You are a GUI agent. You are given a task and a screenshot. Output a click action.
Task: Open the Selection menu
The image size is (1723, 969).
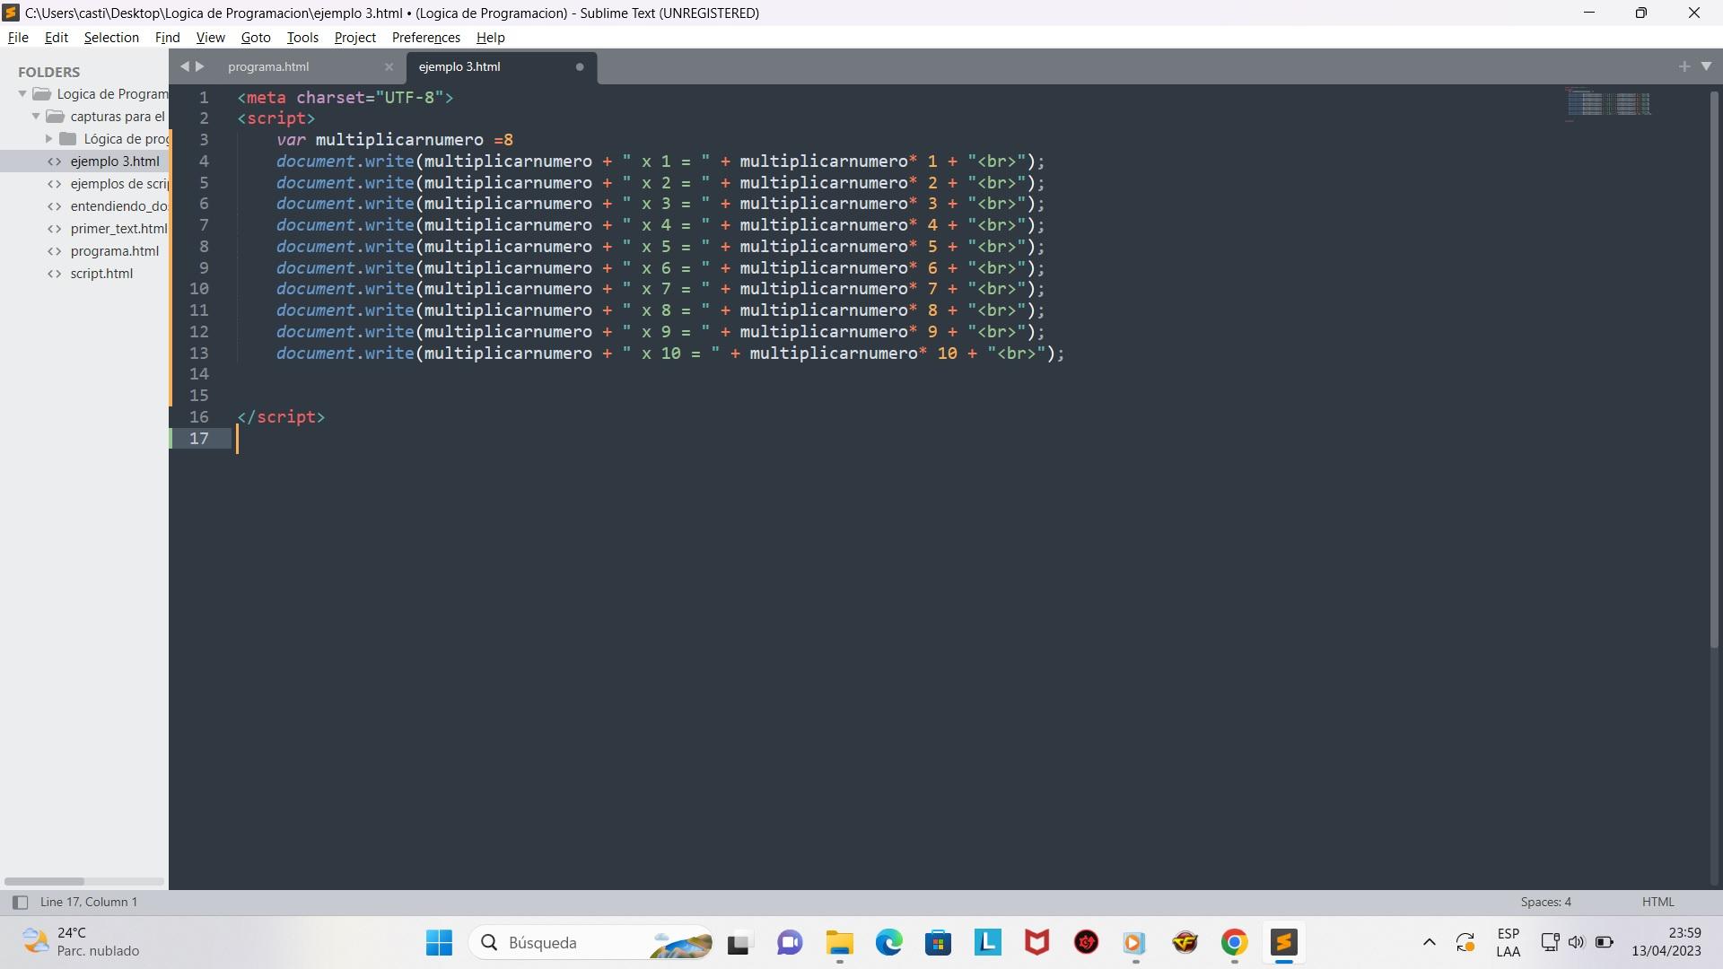tap(111, 38)
